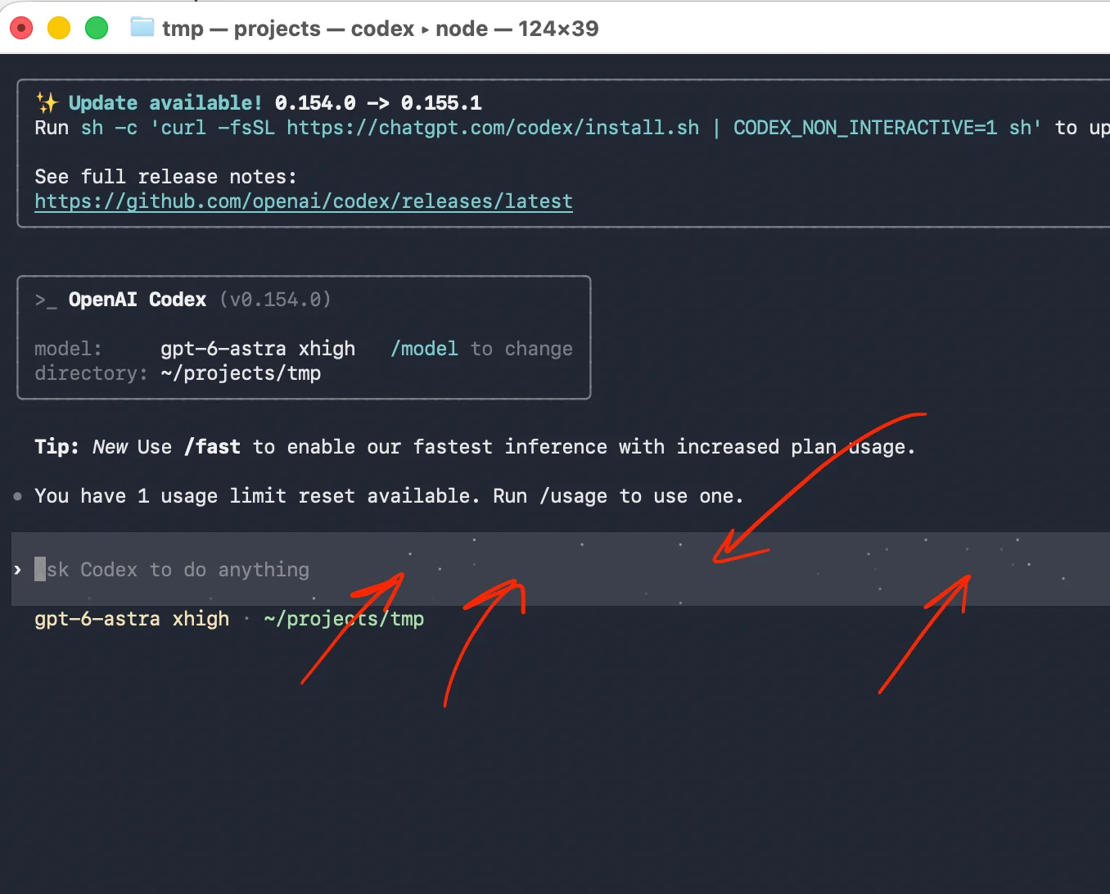This screenshot has height=894, width=1110.
Task: Click the yellow minimize window button
Action: pyautogui.click(x=59, y=28)
